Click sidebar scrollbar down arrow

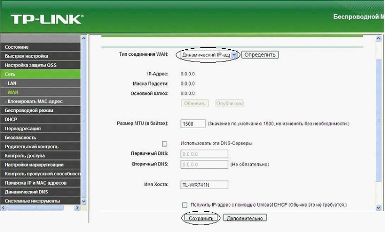84,201
